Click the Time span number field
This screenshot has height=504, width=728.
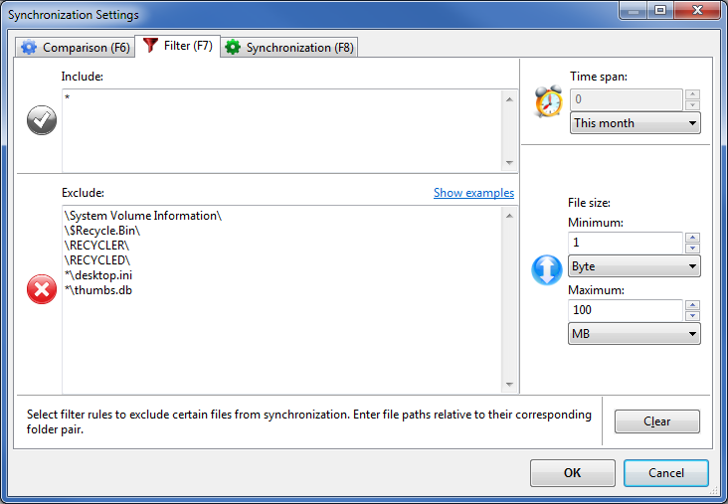click(x=627, y=99)
